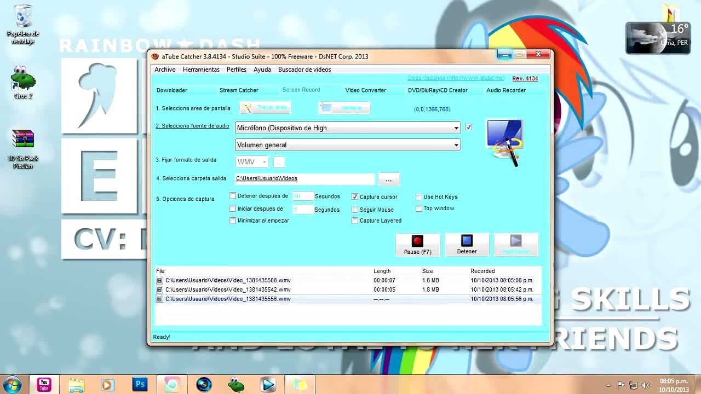Open Papelera de reciclaje desktop icon
701x394 pixels.
[x=23, y=24]
